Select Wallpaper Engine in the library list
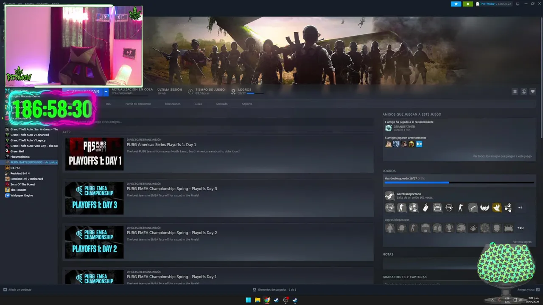The image size is (543, 305). pos(22,195)
